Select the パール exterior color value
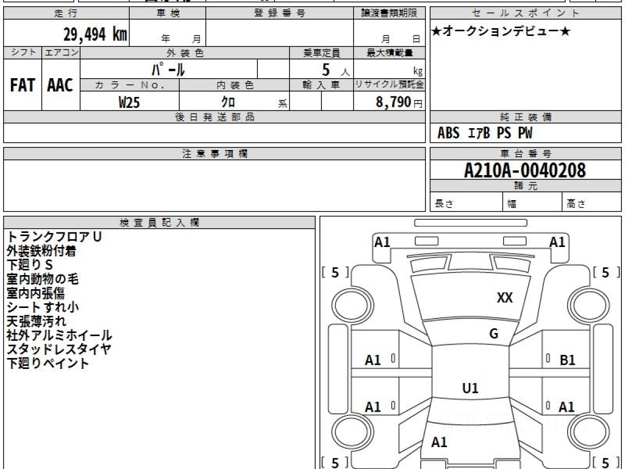Image resolution: width=625 pixels, height=469 pixels. 168,69
